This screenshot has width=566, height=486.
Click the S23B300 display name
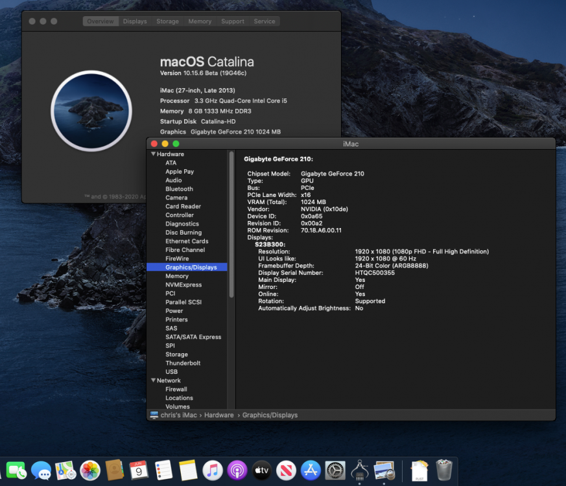(270, 244)
